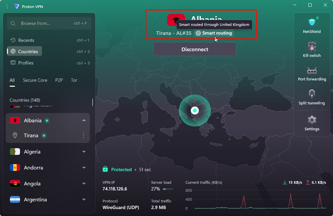Open Tirana more options menu

tap(84, 135)
